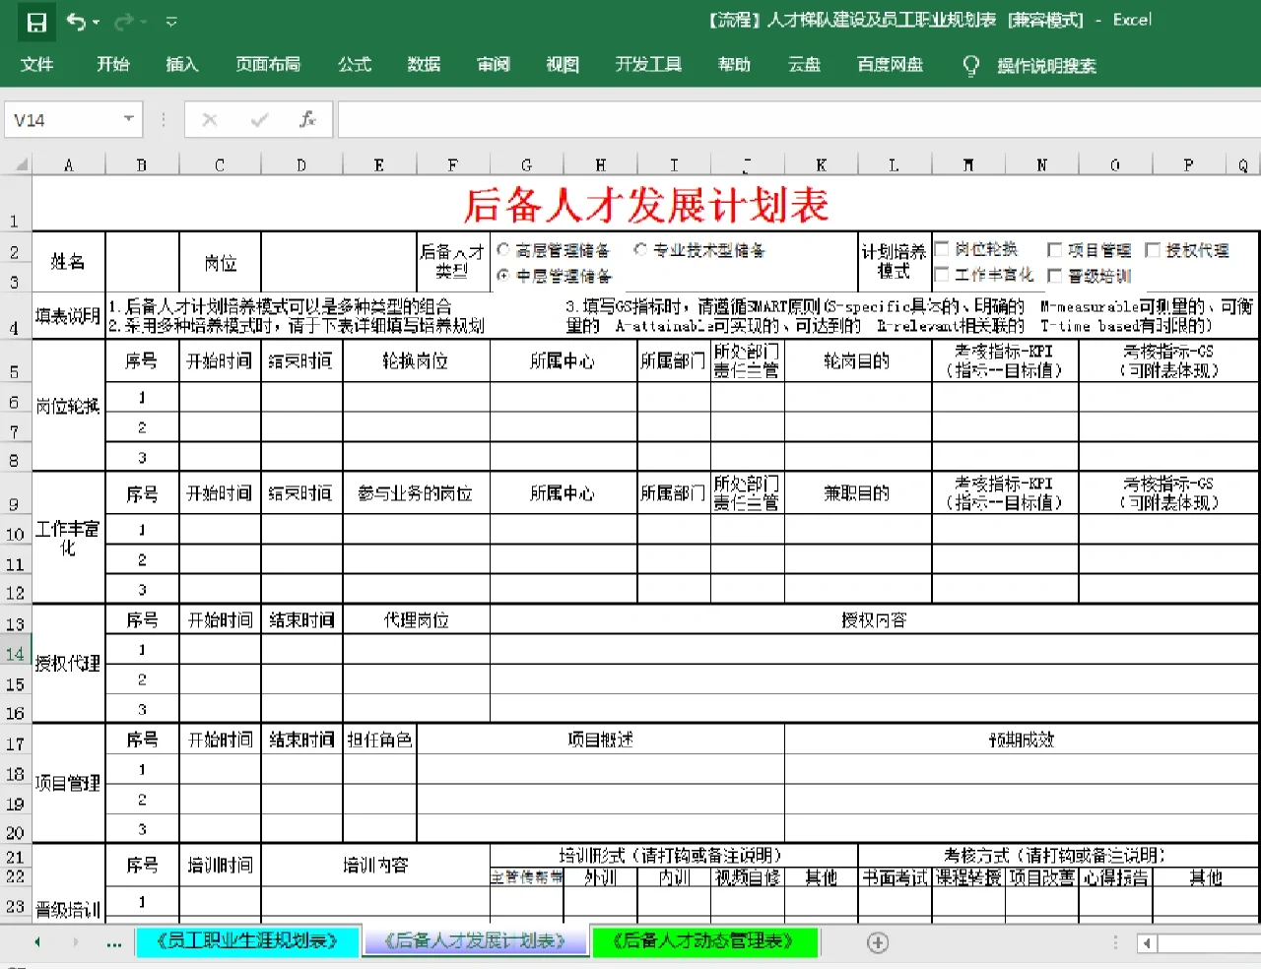Open the 数据 ribbon tab
The width and height of the screenshot is (1261, 969).
pos(424,64)
